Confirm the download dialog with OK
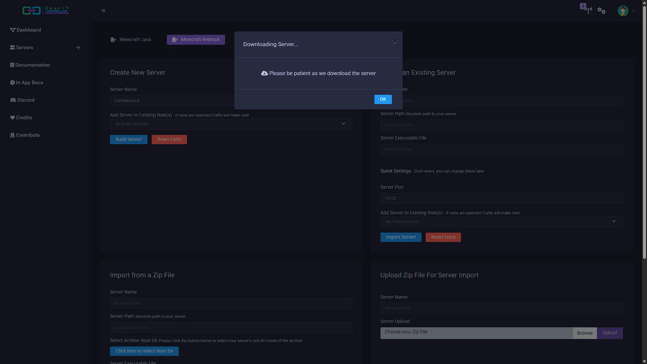 pos(383,99)
